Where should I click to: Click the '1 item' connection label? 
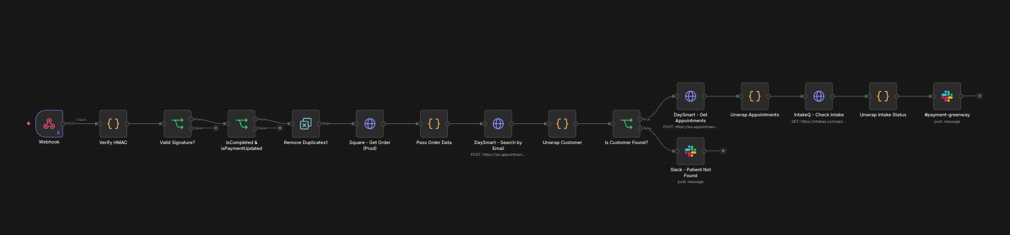(x=81, y=120)
